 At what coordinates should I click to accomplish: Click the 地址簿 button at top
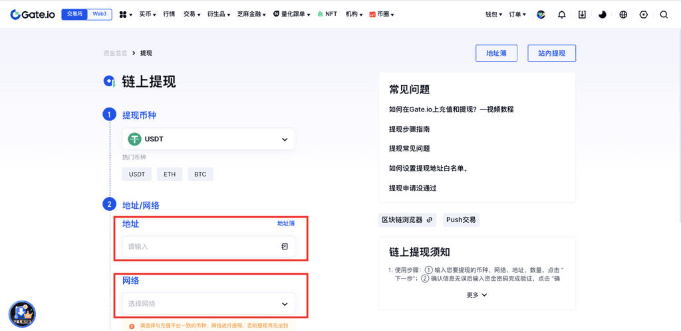[x=496, y=53]
